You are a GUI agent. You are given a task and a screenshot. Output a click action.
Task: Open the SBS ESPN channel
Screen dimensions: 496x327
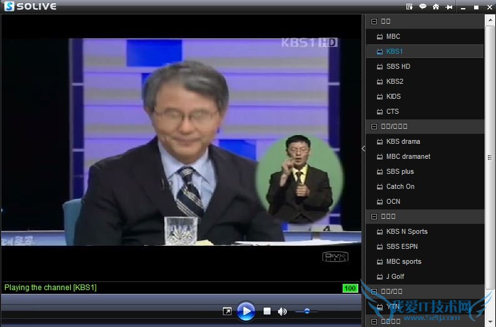(401, 246)
